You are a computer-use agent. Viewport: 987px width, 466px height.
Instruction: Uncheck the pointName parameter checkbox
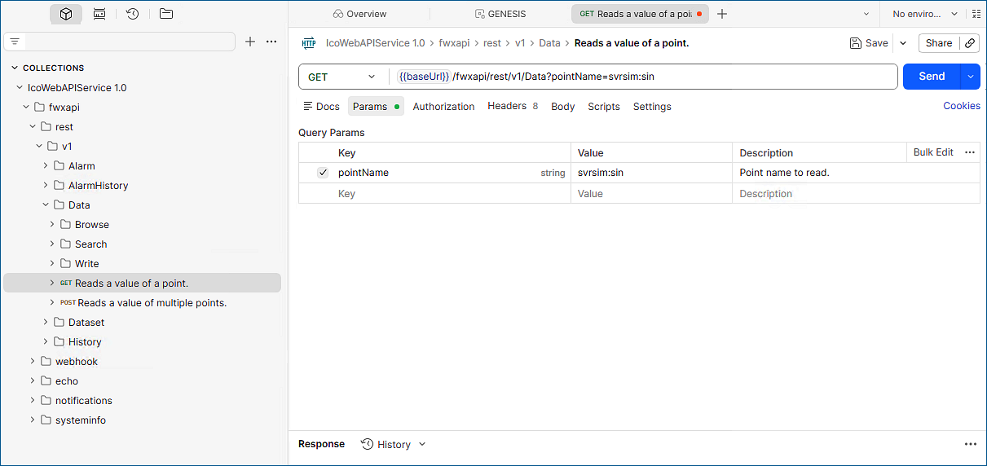tap(323, 173)
